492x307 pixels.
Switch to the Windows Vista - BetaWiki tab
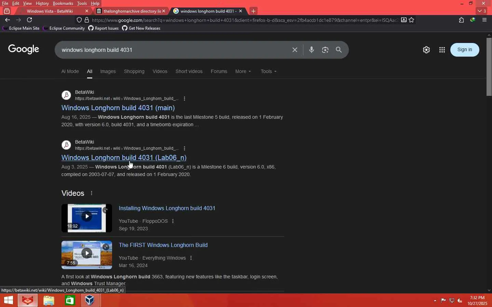[50, 11]
